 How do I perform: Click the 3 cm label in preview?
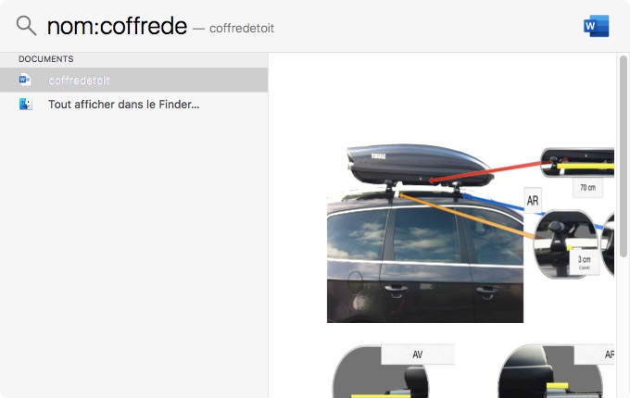pos(585,262)
